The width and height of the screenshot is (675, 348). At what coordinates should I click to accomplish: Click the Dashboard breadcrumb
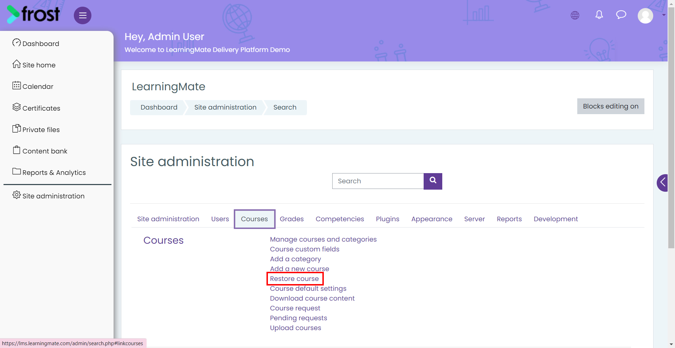(x=159, y=107)
